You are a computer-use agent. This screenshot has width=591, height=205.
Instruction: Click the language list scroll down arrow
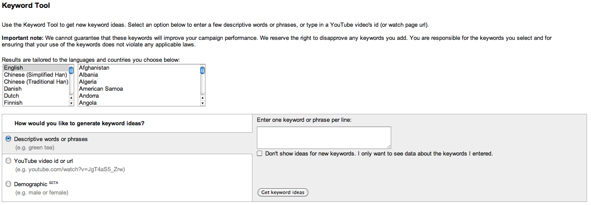[71, 104]
